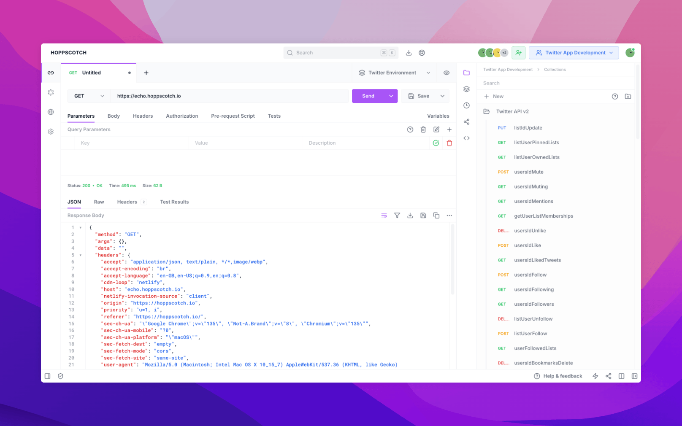
Task: Toggle horizontal layout icon in the footer
Action: [x=621, y=376]
